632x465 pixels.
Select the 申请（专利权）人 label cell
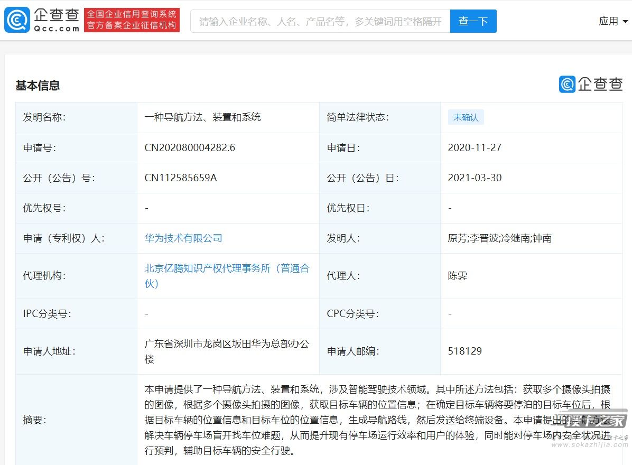(76, 238)
